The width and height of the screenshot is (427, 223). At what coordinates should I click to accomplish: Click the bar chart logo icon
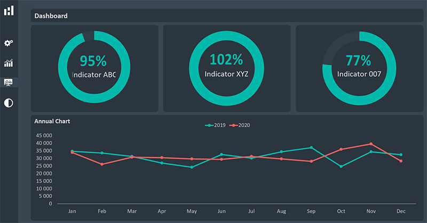[9, 10]
